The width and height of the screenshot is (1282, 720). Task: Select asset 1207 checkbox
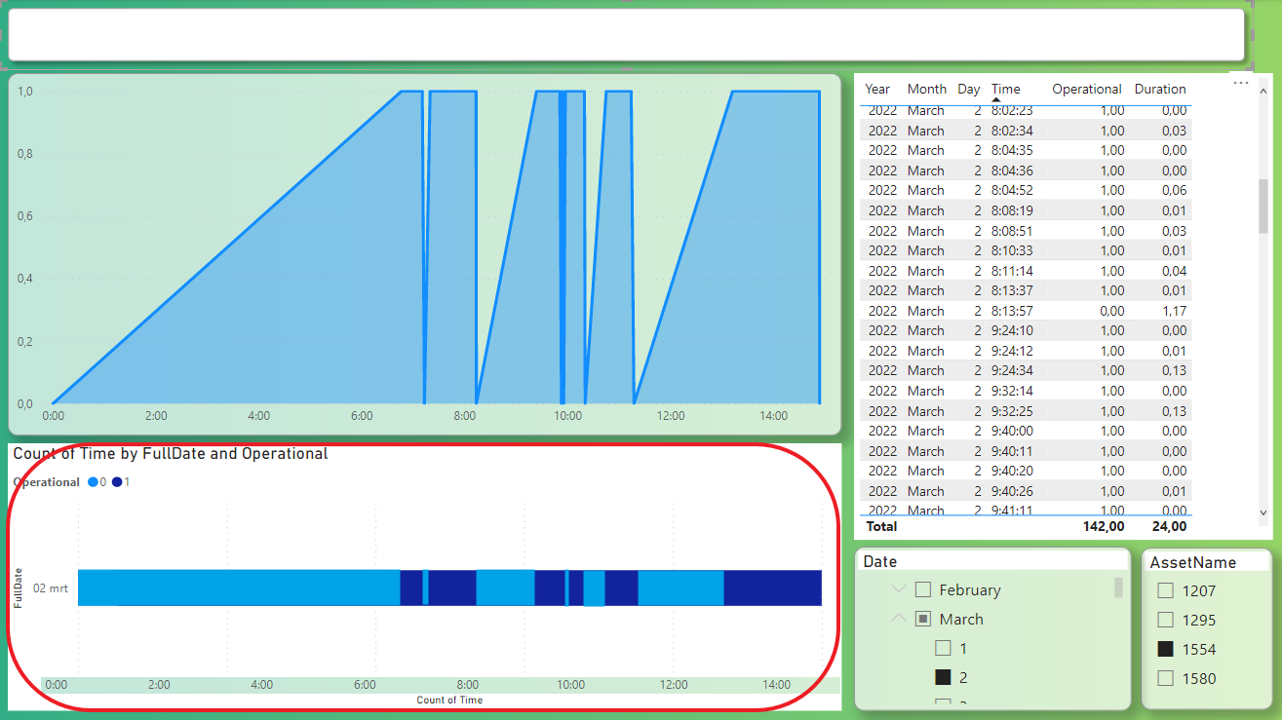pos(1165,590)
